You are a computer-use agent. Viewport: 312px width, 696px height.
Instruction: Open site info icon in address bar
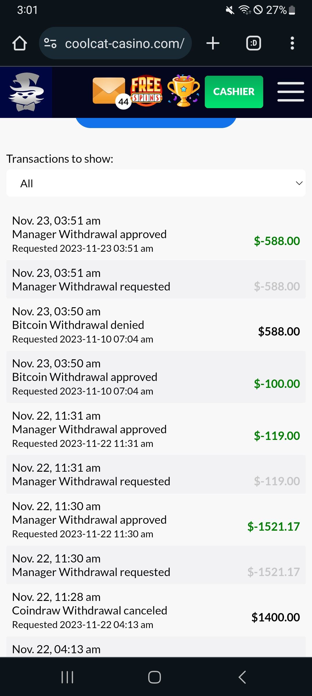[x=50, y=43]
